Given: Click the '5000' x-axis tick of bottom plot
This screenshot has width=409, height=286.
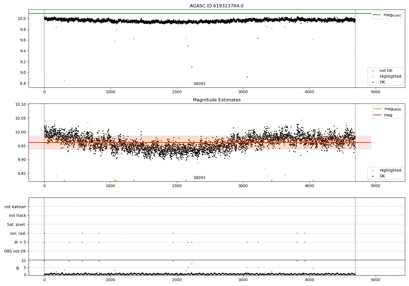Looking at the screenshot, I should pos(375,280).
